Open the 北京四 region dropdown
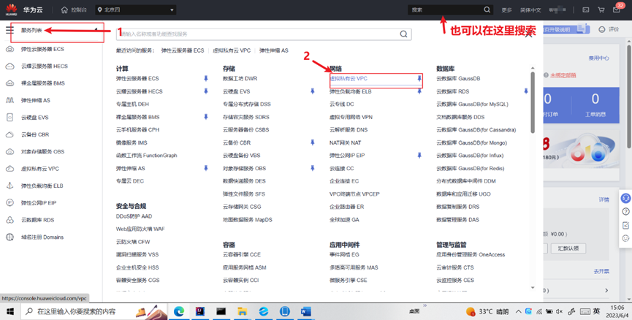The image size is (632, 320). [136, 9]
